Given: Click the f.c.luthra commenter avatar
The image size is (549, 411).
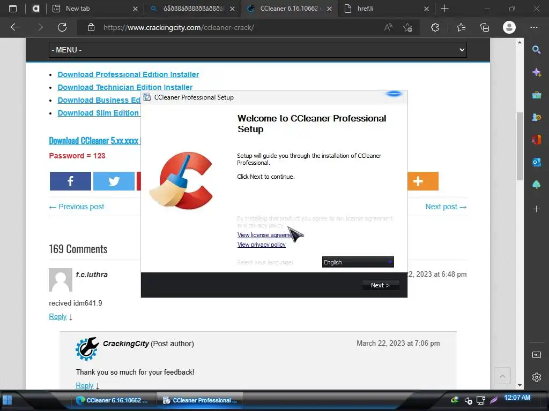Looking at the screenshot, I should tap(61, 279).
